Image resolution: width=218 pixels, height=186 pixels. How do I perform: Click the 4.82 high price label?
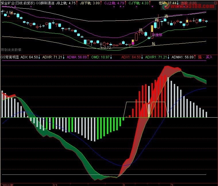pyautogui.click(x=9, y=12)
